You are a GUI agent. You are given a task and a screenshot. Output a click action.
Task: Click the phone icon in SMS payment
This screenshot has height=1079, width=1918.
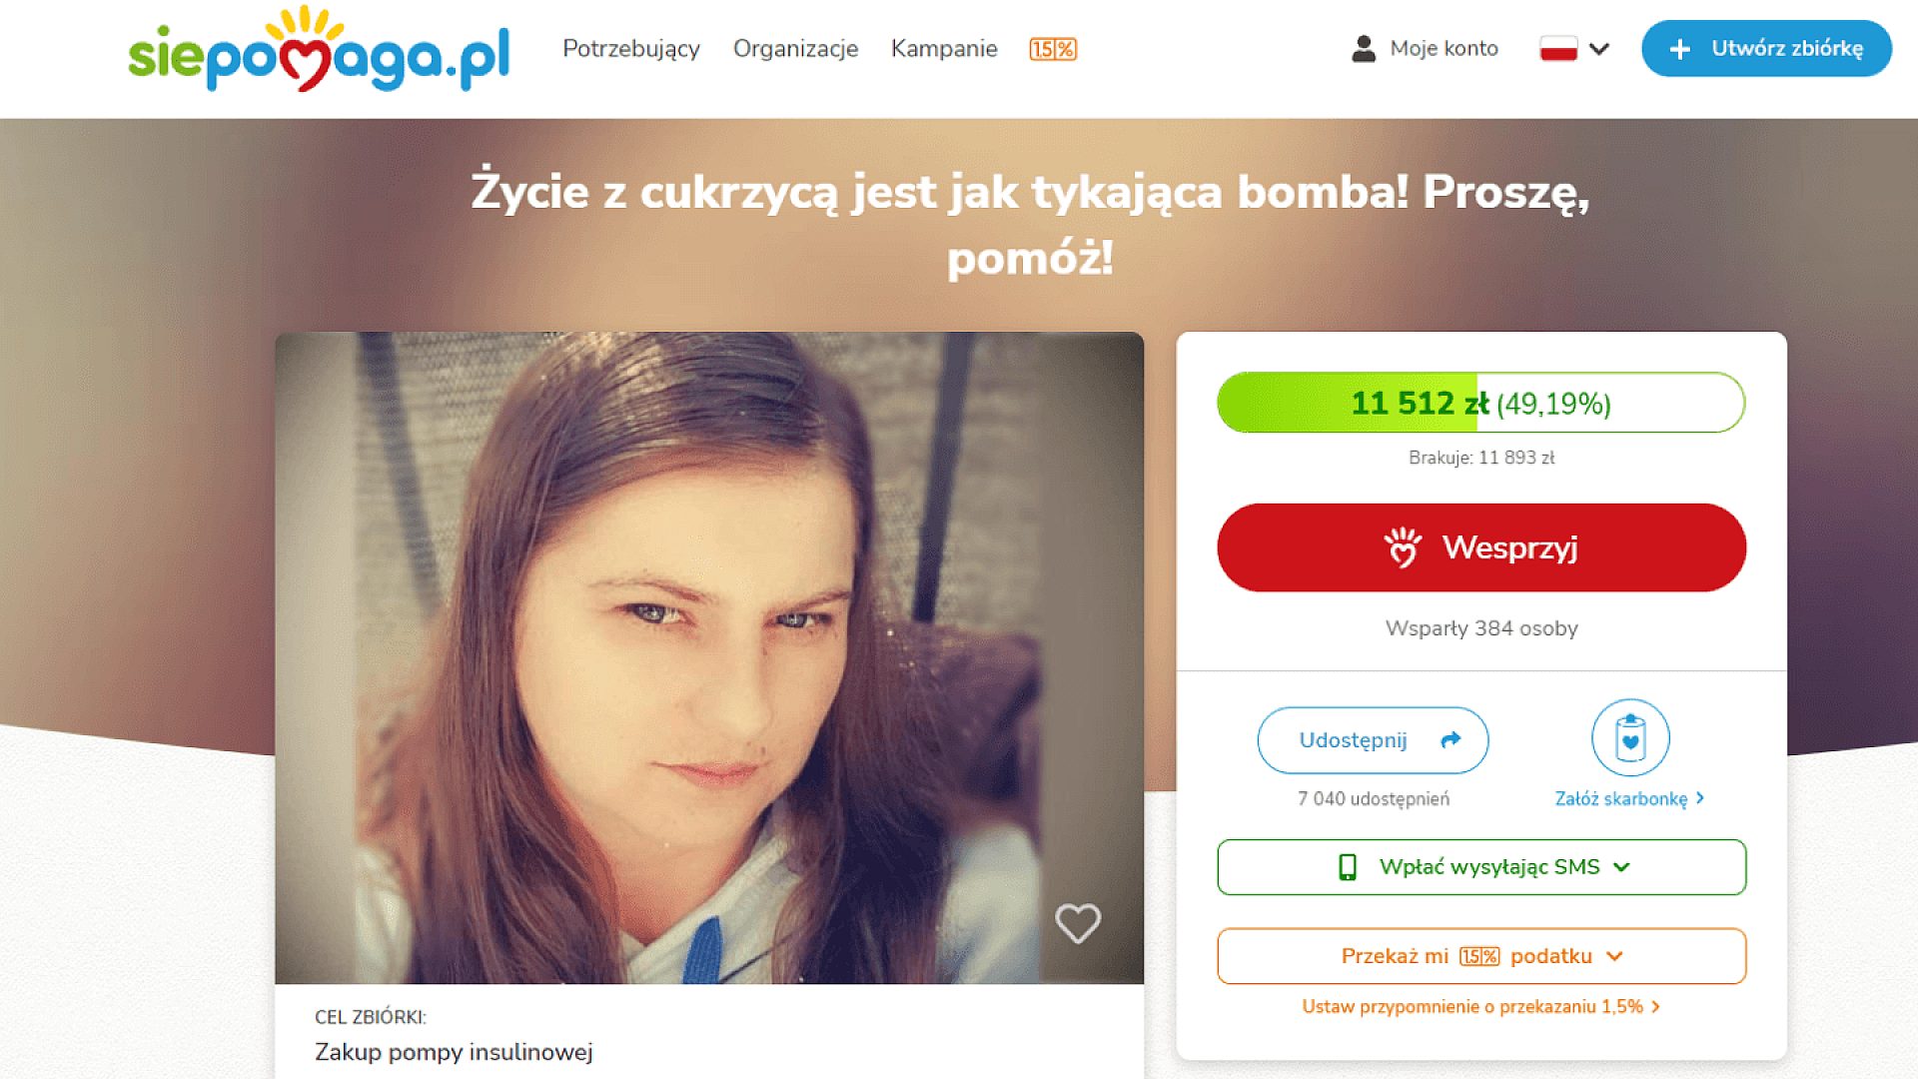point(1348,867)
